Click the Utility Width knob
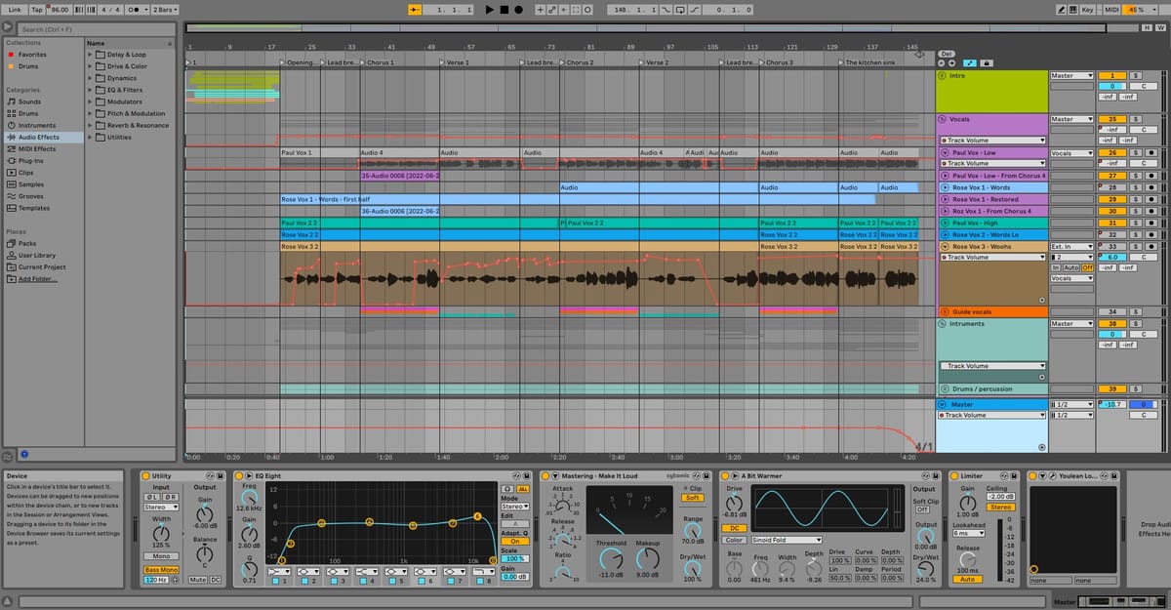Viewport: 1171px width, 610px height. click(x=160, y=533)
